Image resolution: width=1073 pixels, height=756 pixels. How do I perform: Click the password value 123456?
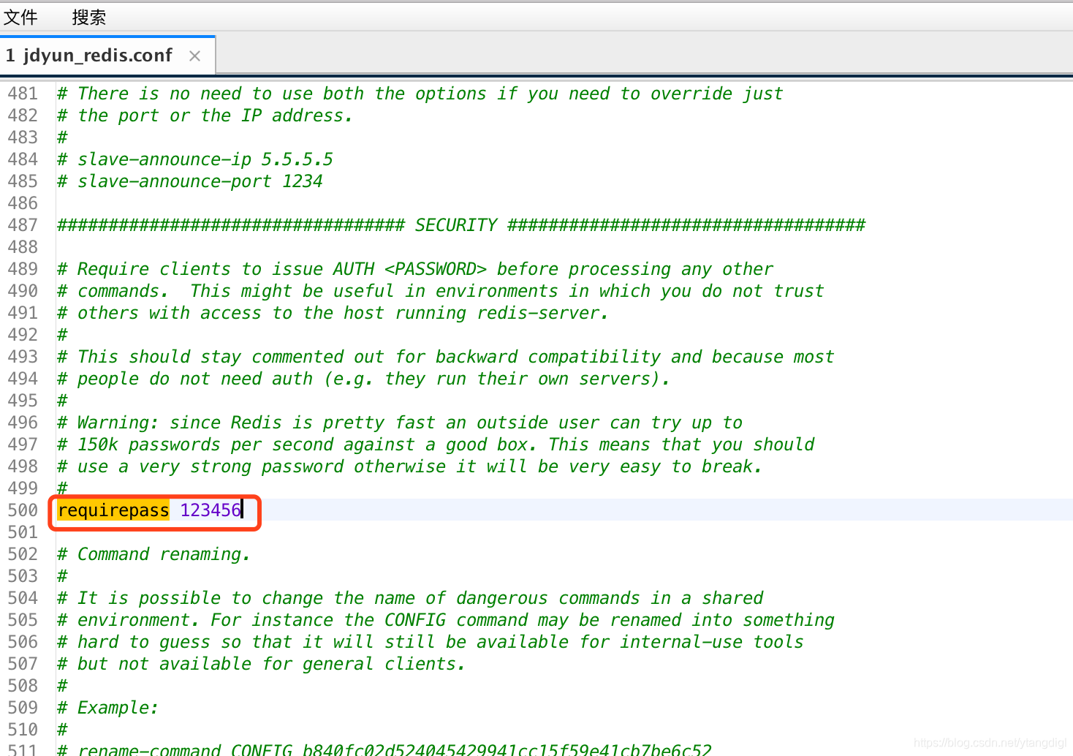coord(211,510)
